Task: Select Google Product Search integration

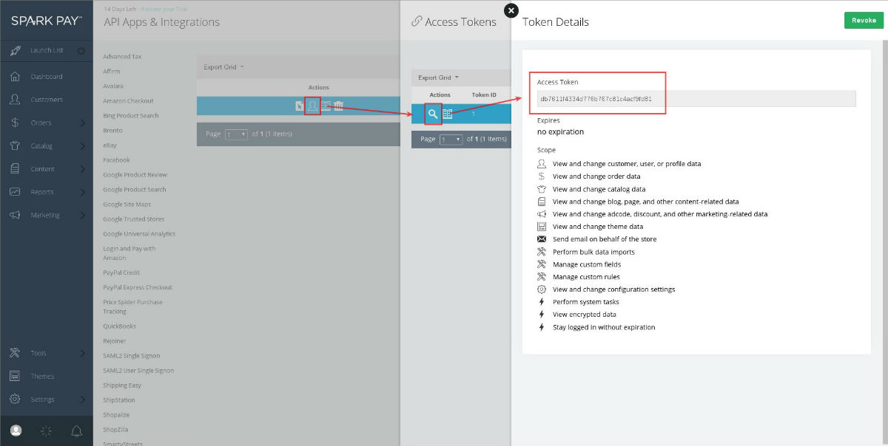Action: 135,190
